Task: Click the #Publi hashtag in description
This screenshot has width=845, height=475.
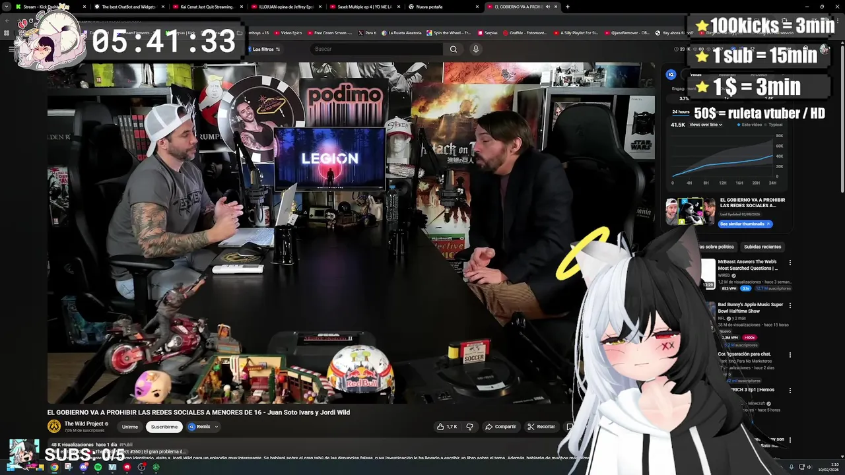Action: [125, 445]
